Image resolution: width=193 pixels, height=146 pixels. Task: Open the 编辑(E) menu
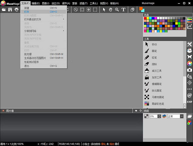coord(36,4)
